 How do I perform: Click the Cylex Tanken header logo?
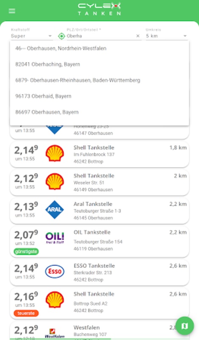(99, 9)
